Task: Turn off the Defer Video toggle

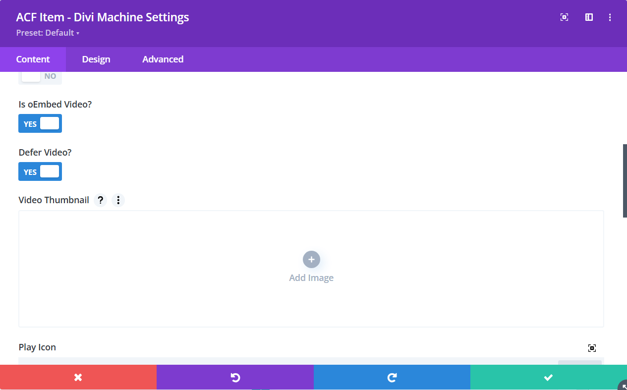Action: (40, 171)
